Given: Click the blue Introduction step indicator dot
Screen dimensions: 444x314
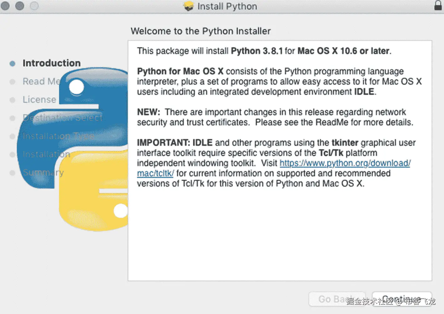Looking at the screenshot, I should tap(12, 63).
